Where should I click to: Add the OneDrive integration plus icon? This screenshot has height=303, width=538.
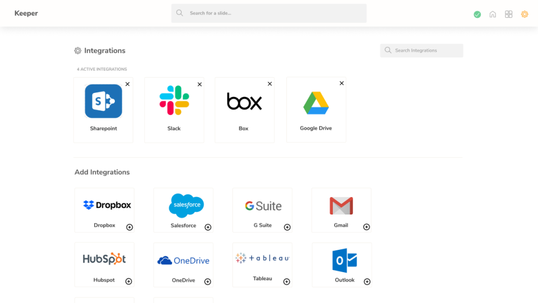(207, 282)
